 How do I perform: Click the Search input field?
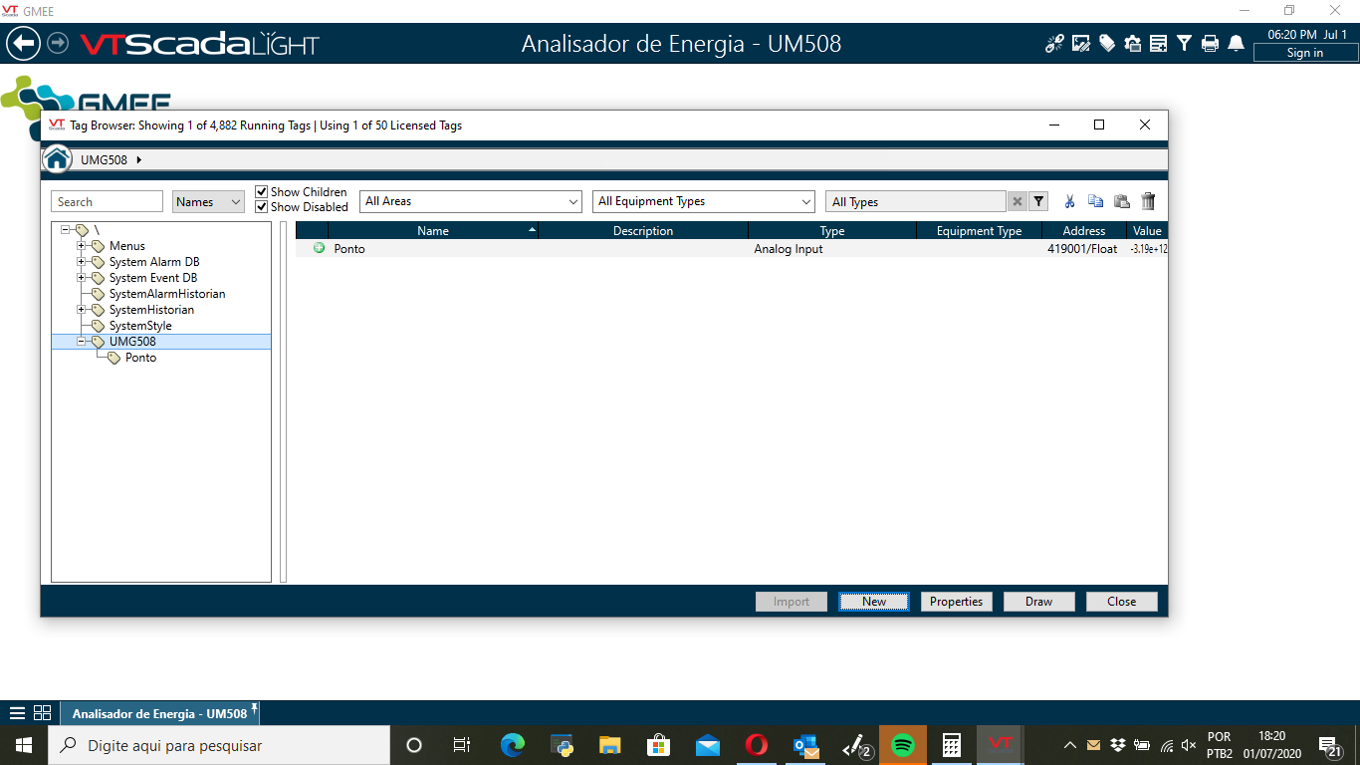[107, 201]
